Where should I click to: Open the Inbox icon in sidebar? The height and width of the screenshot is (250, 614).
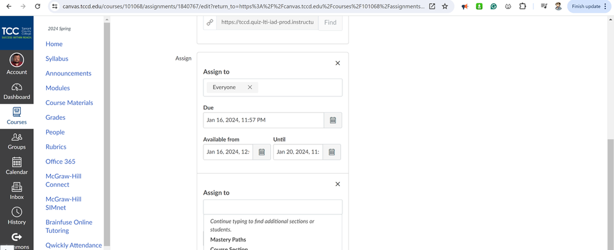(x=17, y=190)
